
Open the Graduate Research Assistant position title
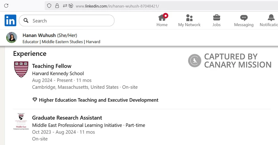(67, 118)
